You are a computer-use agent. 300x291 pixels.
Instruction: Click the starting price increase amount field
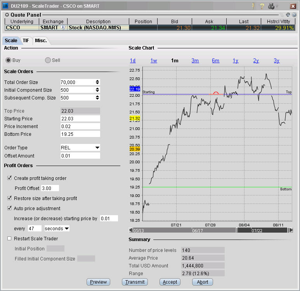(109, 218)
